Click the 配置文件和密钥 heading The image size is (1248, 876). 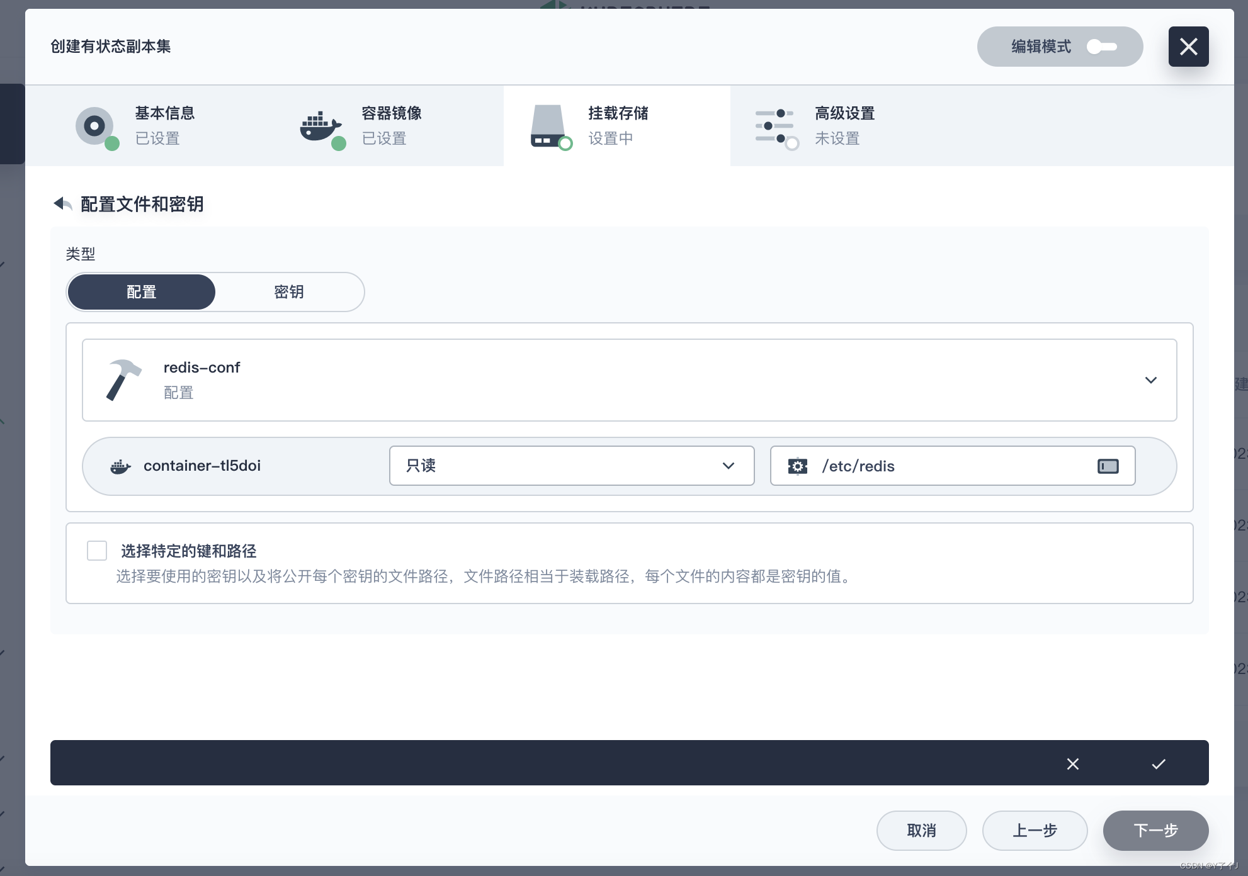click(142, 204)
